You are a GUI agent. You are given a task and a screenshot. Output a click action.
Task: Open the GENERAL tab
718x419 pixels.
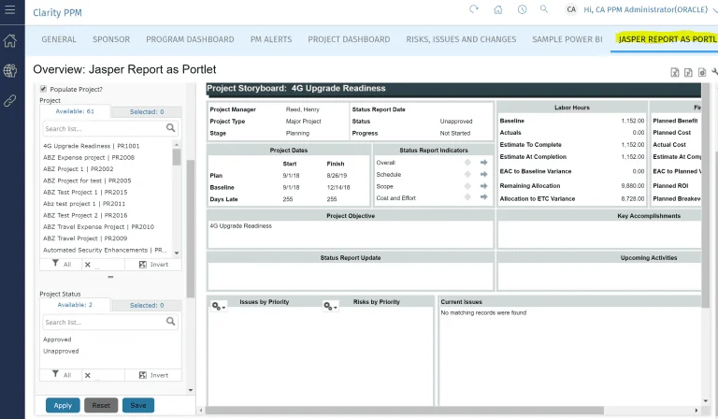pyautogui.click(x=59, y=39)
